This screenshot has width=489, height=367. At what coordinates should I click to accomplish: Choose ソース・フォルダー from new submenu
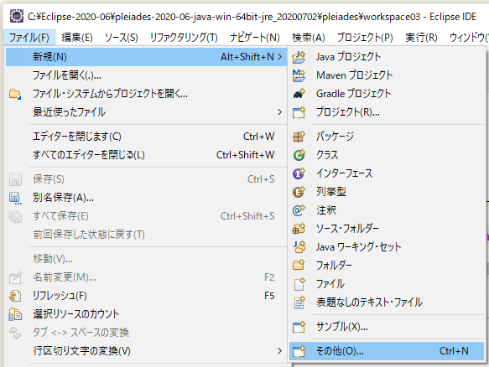pos(387,229)
